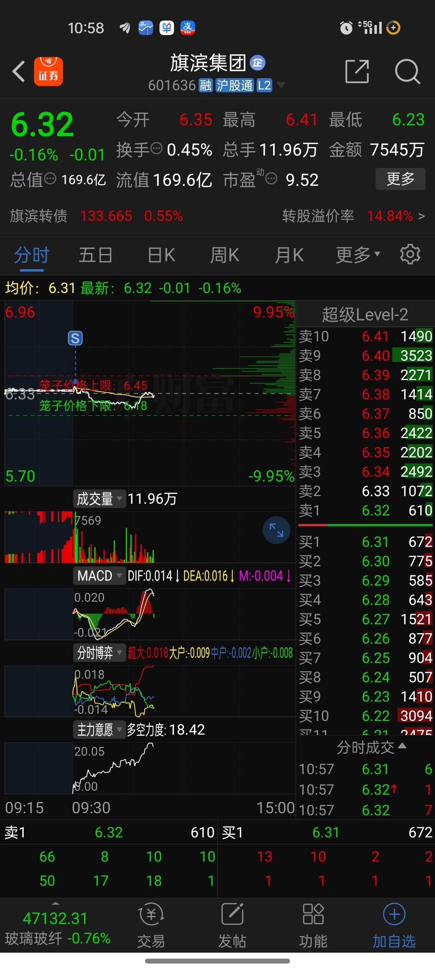Open the 分时博弈 indicator dropdown
The height and width of the screenshot is (972, 435).
point(99,652)
